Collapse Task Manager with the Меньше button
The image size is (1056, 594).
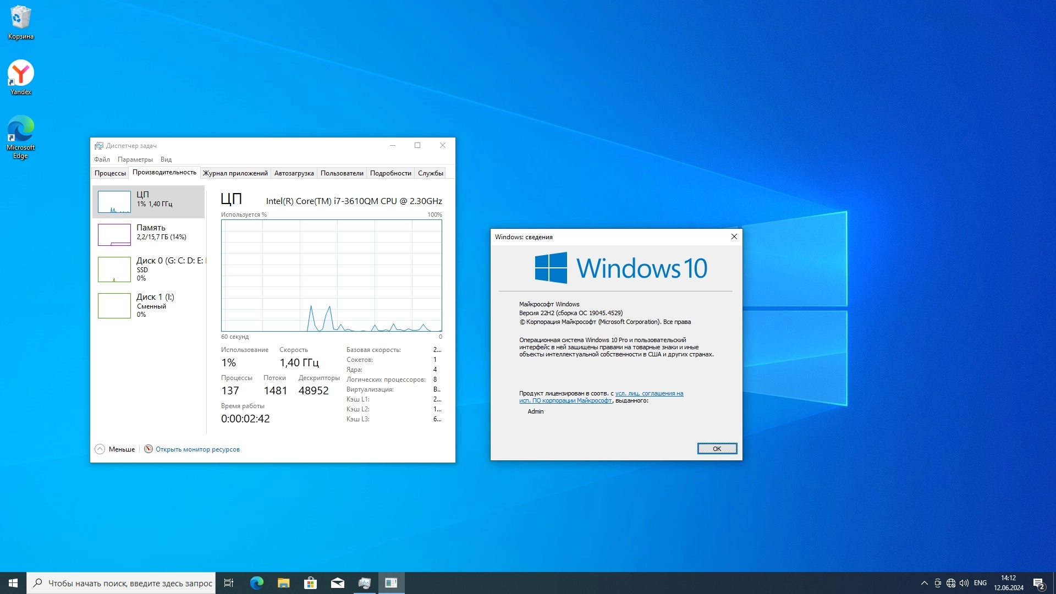click(x=115, y=449)
